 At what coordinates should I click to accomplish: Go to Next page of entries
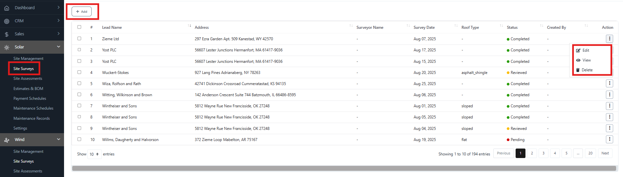(x=605, y=153)
